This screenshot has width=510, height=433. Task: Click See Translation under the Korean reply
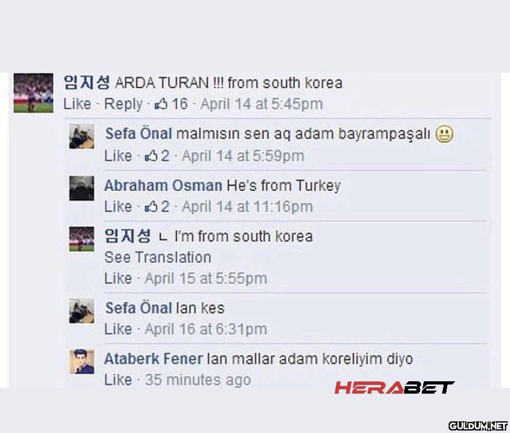(x=158, y=257)
